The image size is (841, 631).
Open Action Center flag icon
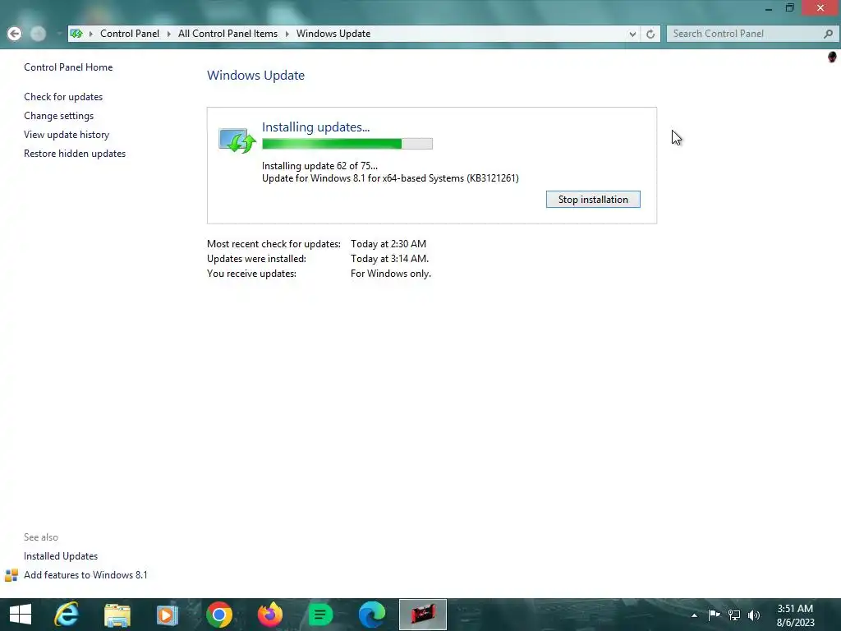coord(714,615)
